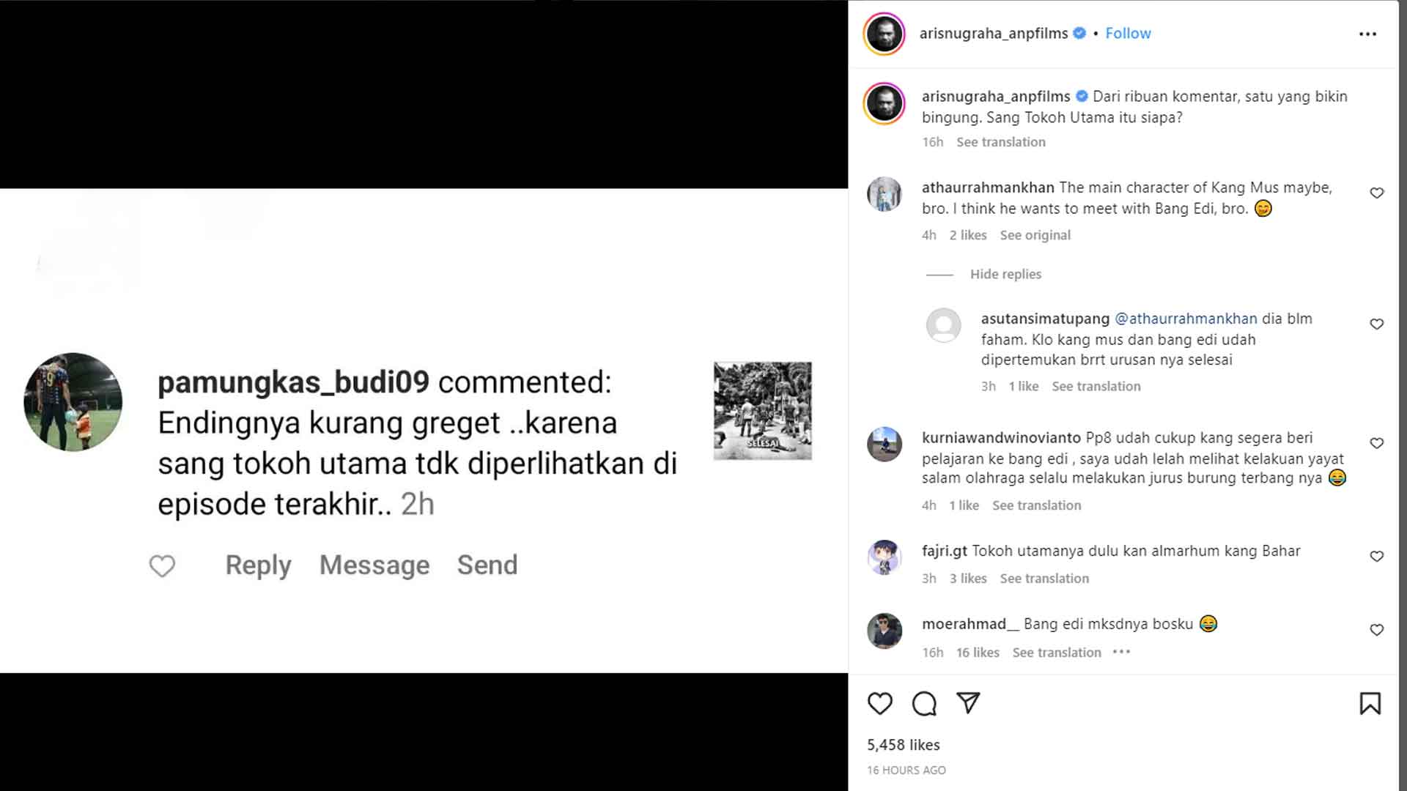
Task: Show translation of post caption
Action: point(1000,142)
